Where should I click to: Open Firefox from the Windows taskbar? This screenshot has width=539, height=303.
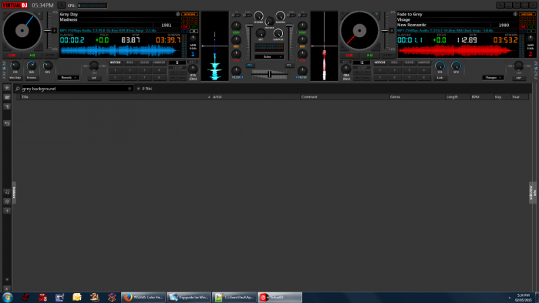click(144, 297)
